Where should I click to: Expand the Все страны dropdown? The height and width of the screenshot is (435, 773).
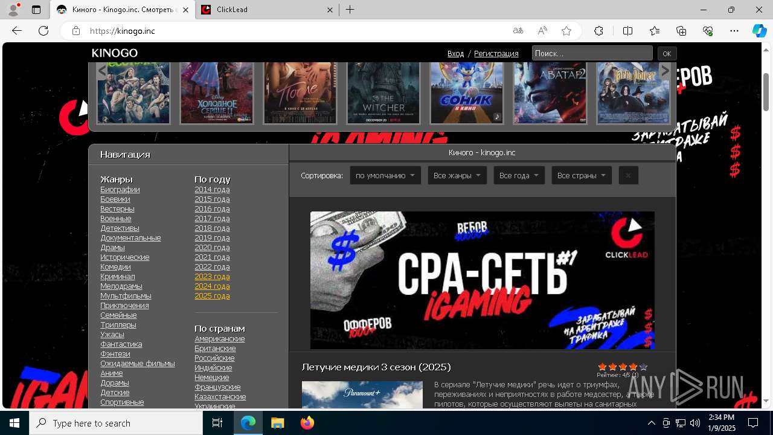pos(582,175)
